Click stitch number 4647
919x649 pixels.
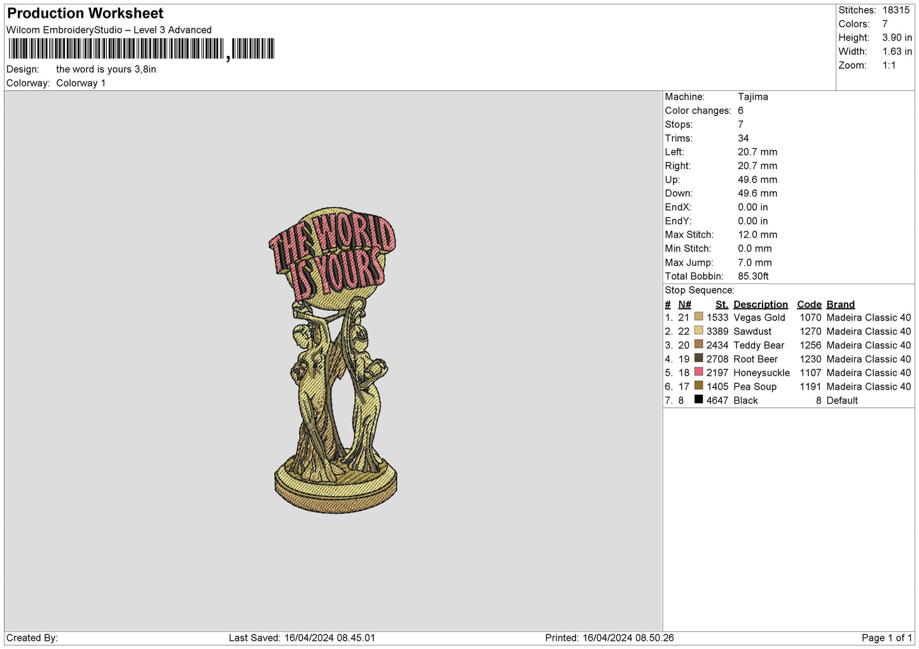tap(717, 401)
